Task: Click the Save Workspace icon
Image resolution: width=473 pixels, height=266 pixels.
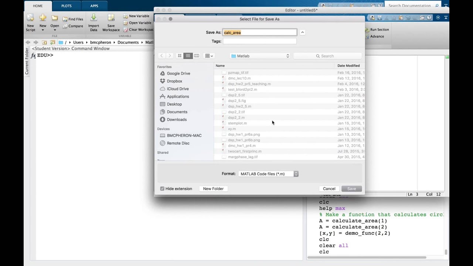Action: click(111, 18)
